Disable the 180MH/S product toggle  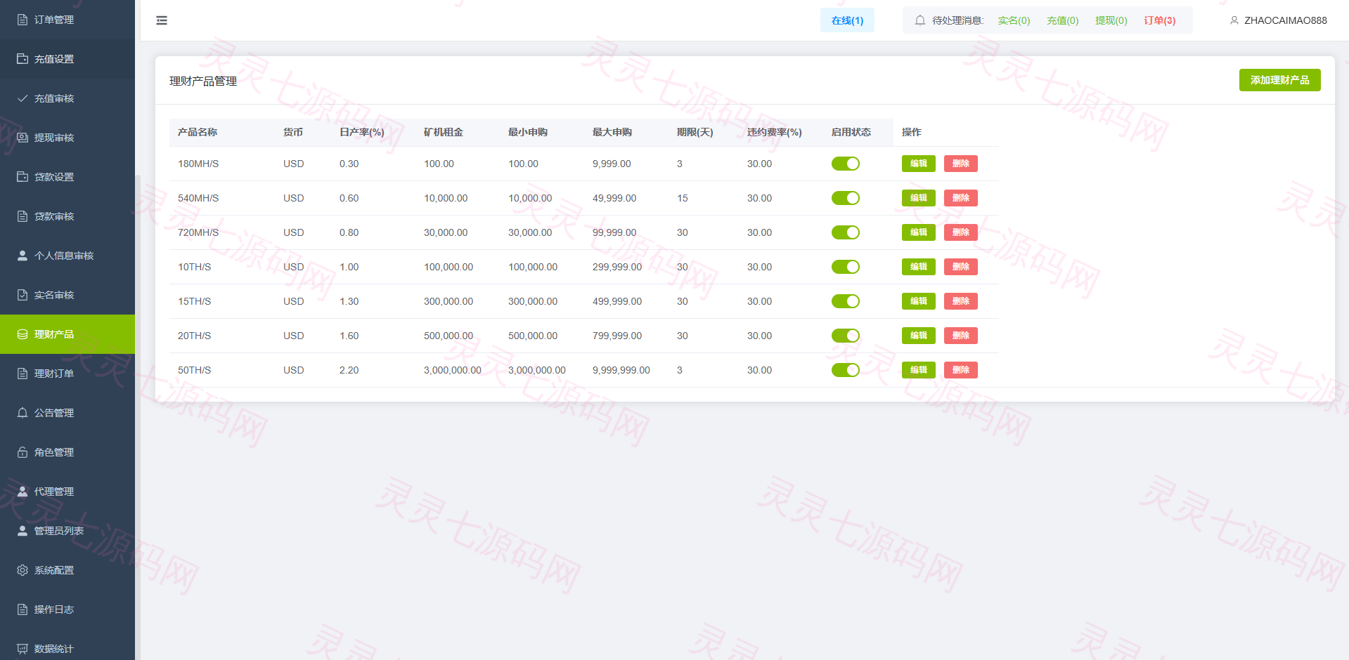[846, 164]
